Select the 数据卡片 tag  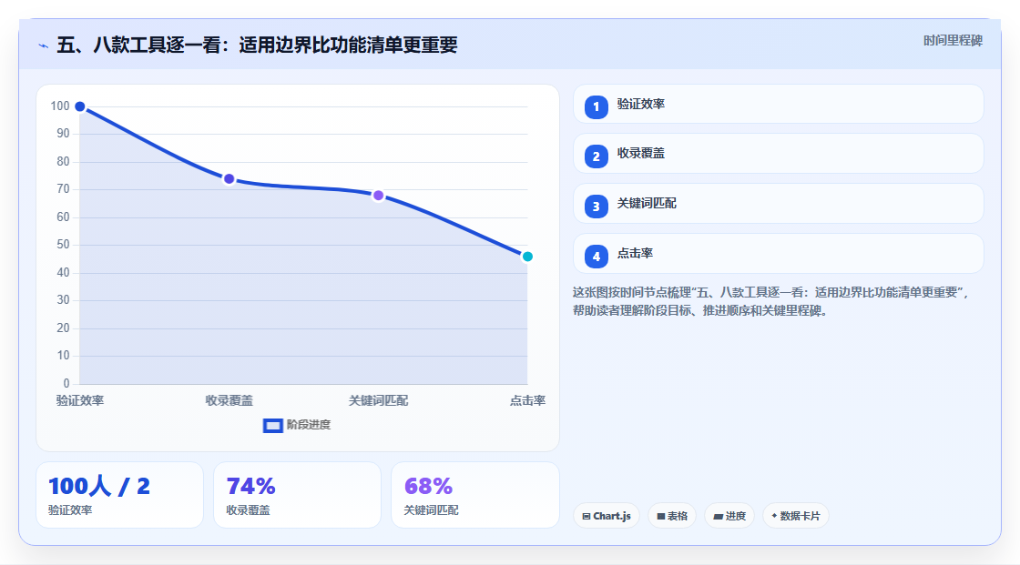pos(796,516)
